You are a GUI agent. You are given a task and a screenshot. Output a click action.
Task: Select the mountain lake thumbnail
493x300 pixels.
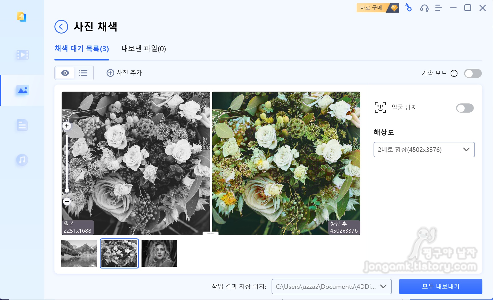click(x=79, y=254)
